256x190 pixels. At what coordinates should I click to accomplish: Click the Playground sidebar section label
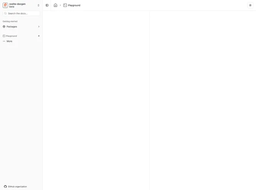click(12, 36)
